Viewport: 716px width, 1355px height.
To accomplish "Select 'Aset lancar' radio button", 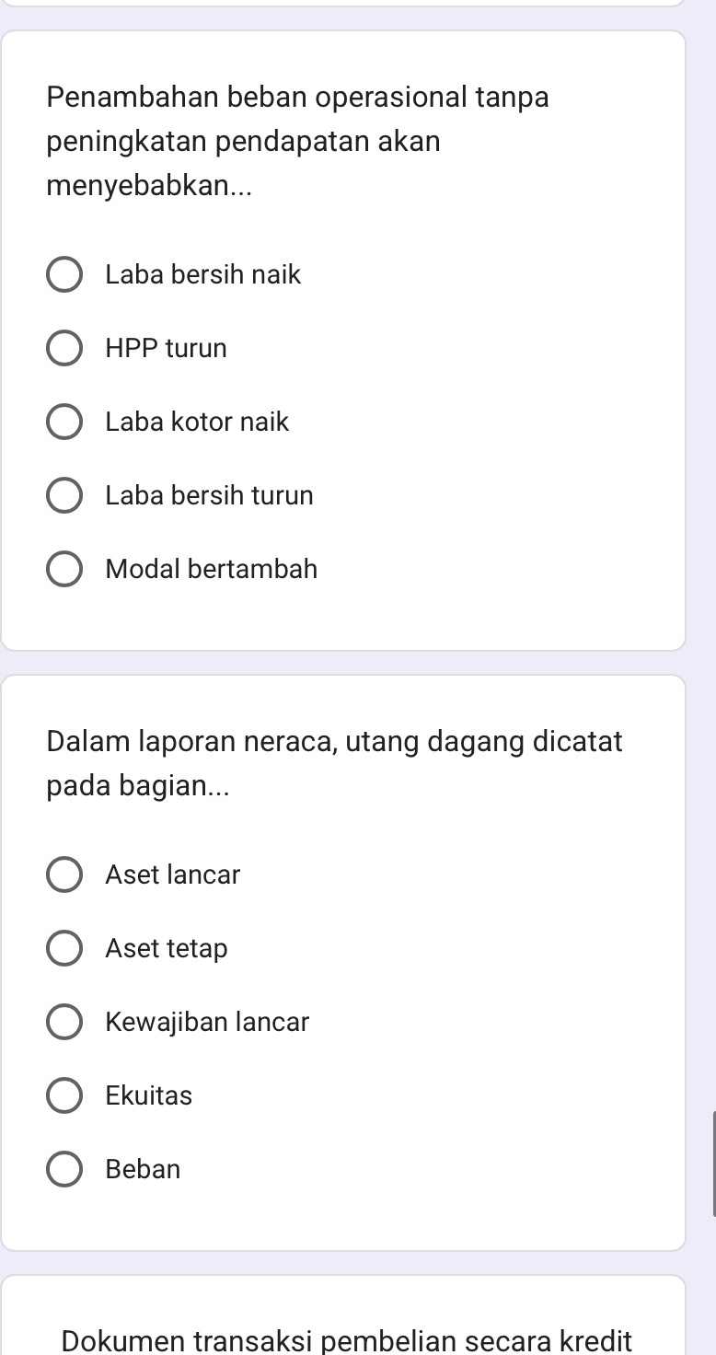I will 64,874.
